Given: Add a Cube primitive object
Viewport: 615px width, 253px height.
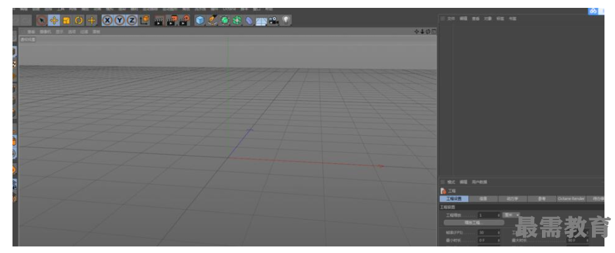Looking at the screenshot, I should (x=200, y=20).
